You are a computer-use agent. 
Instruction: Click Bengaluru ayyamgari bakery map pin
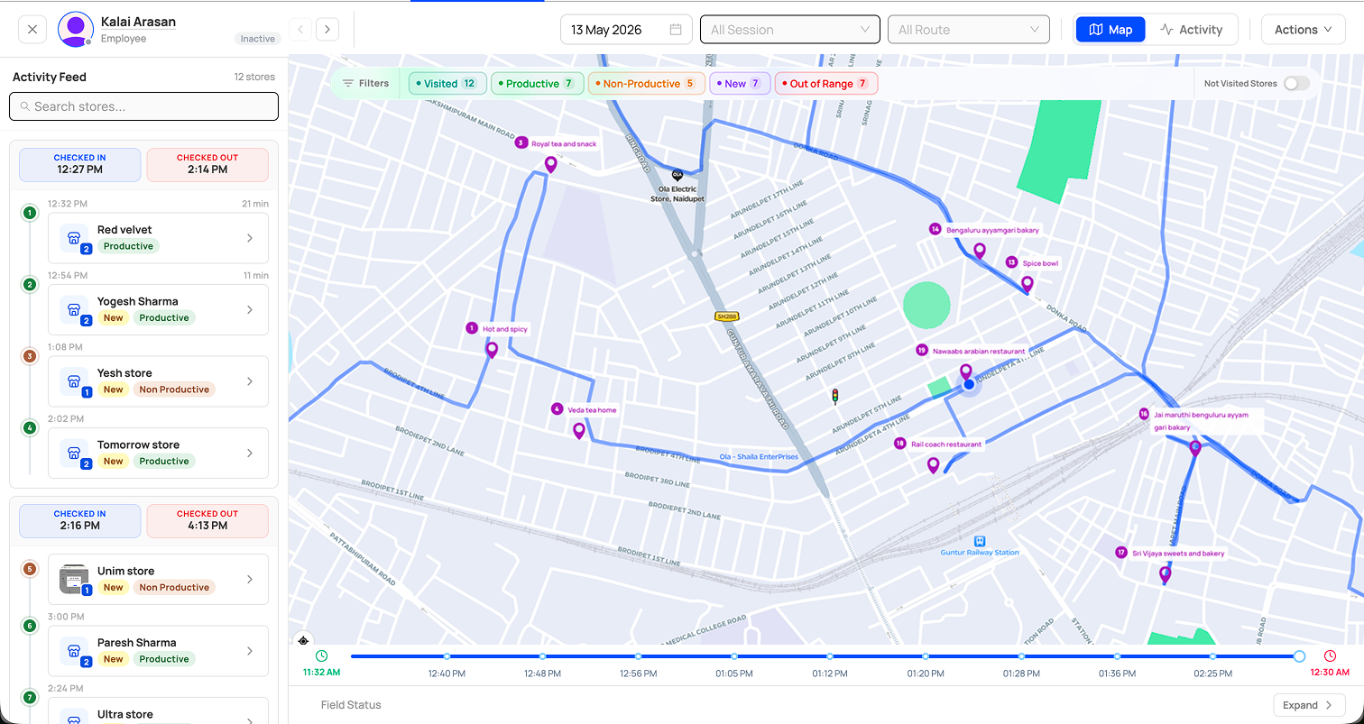click(x=979, y=251)
